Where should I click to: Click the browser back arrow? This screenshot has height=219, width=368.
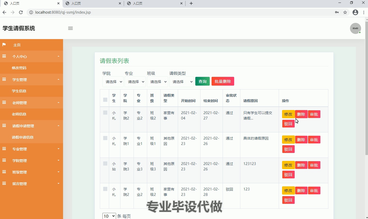click(x=4, y=12)
